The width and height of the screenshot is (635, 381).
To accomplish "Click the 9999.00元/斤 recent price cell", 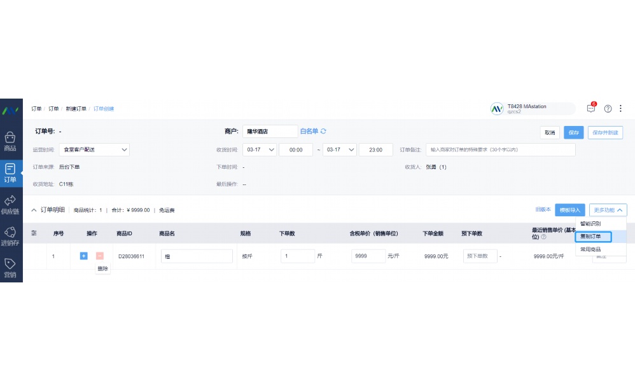I will (x=548, y=256).
